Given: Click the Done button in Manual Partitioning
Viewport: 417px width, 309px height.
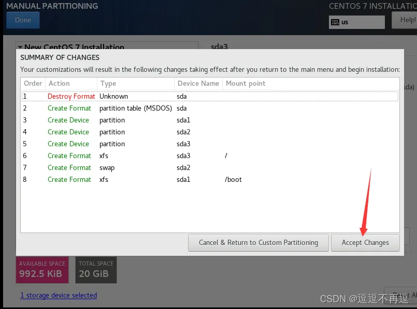Looking at the screenshot, I should tap(23, 20).
